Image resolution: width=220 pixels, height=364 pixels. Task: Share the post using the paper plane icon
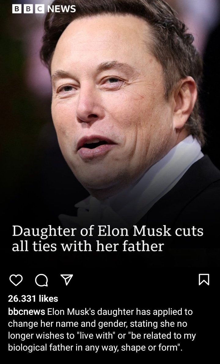pos(67,279)
